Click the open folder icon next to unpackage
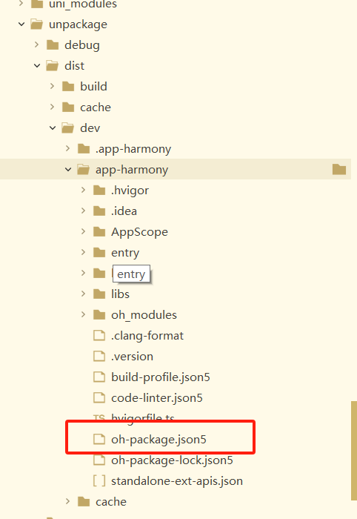Screen dimensions: 357x519 (37, 24)
